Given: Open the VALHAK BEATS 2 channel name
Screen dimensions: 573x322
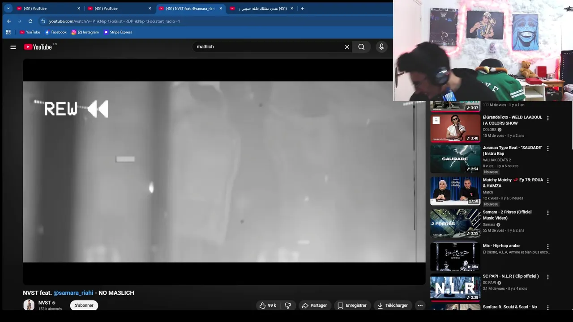Looking at the screenshot, I should [496, 160].
